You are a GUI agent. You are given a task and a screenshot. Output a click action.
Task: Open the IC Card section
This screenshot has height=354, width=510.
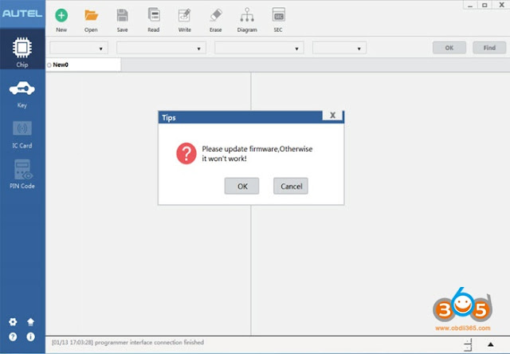[22, 135]
